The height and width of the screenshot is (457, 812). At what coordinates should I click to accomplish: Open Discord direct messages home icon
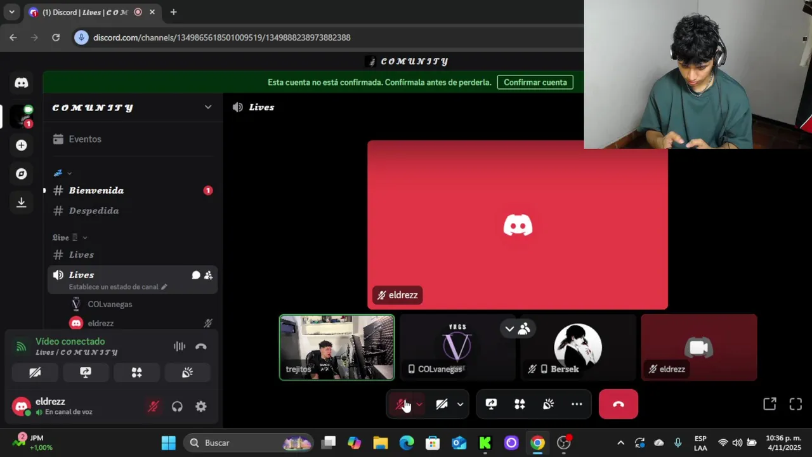[22, 83]
